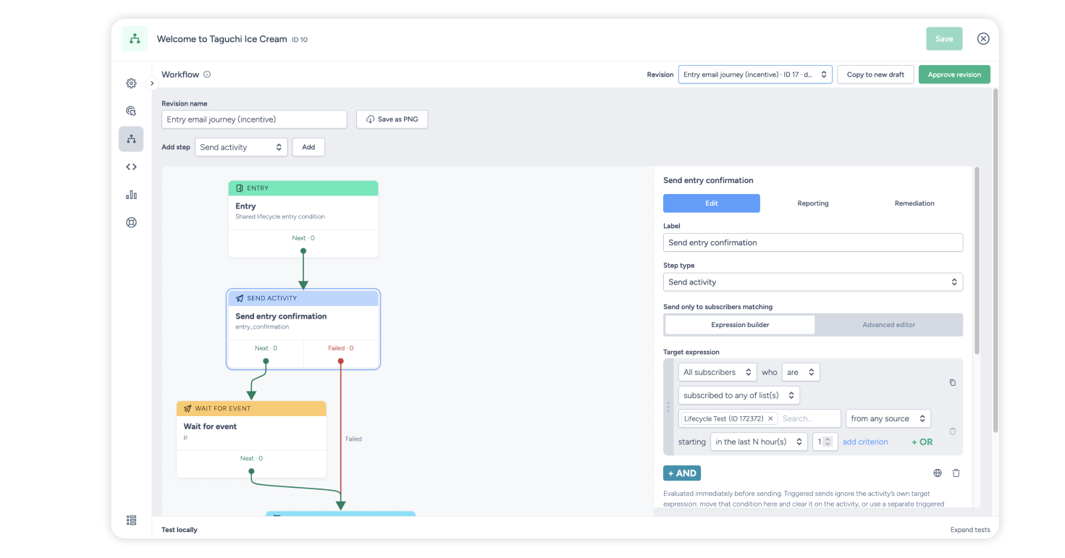
Task: Add an AND condition group
Action: pos(682,473)
